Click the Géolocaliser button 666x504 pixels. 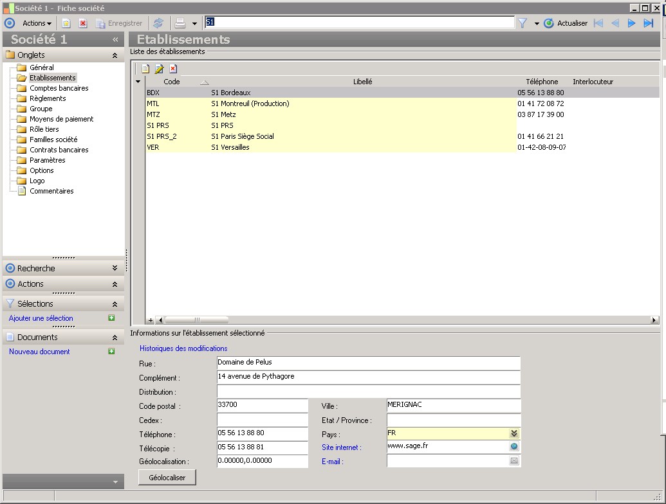tap(167, 478)
